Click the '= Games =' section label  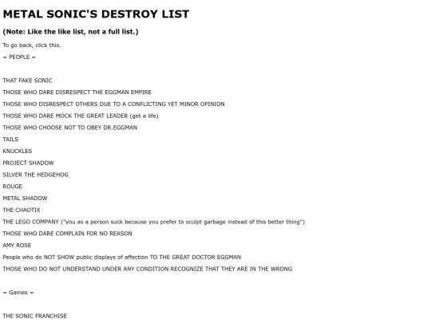click(18, 293)
